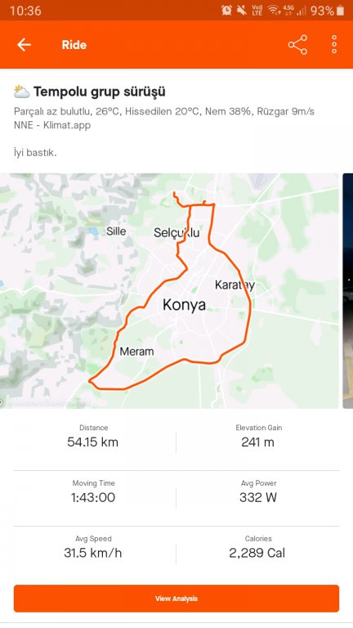Image resolution: width=353 pixels, height=628 pixels.
Task: Open the Konya route map
Action: coord(169,291)
